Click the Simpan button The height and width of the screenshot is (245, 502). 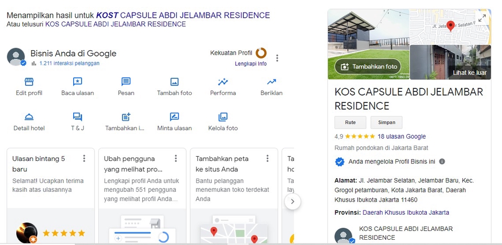tap(386, 122)
